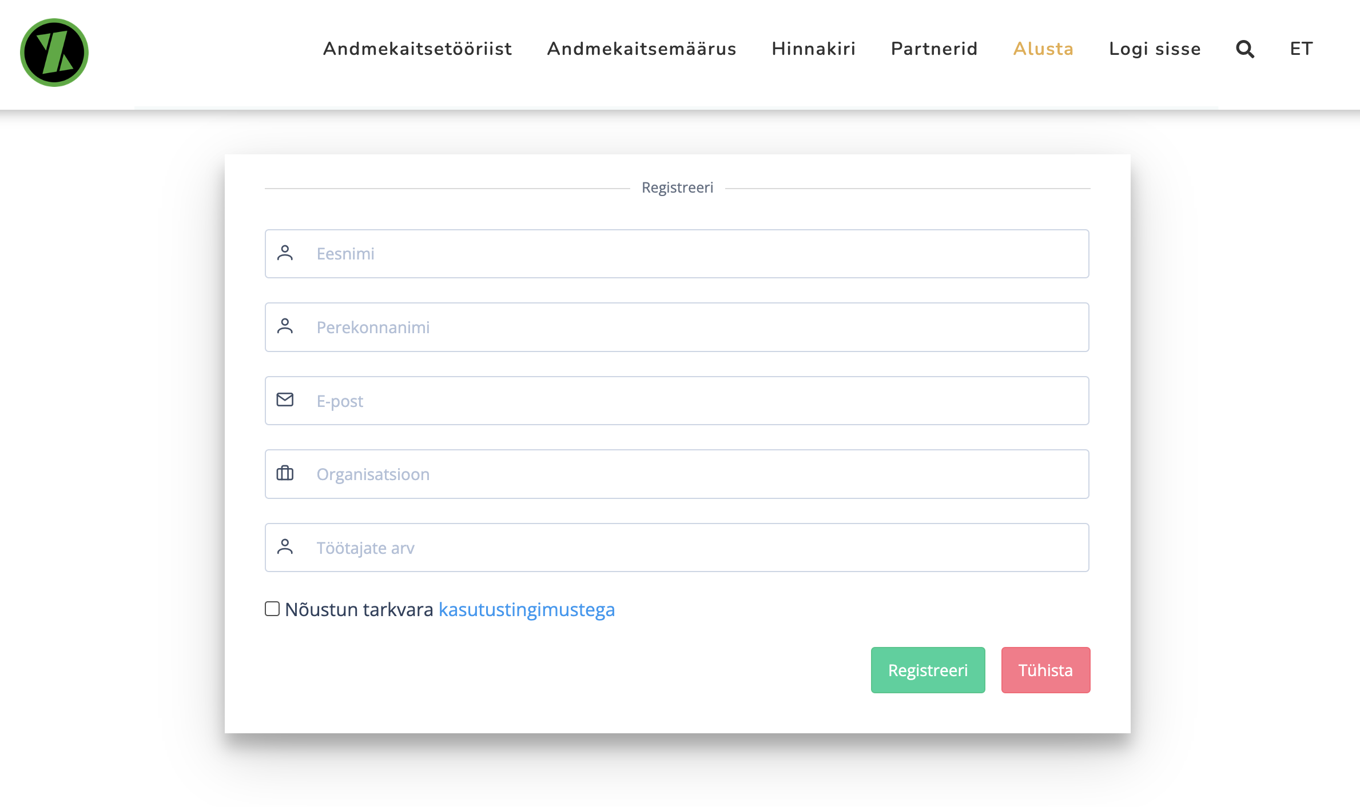Click person icon in Perekonnanimi field
This screenshot has width=1360, height=807.
click(x=285, y=326)
